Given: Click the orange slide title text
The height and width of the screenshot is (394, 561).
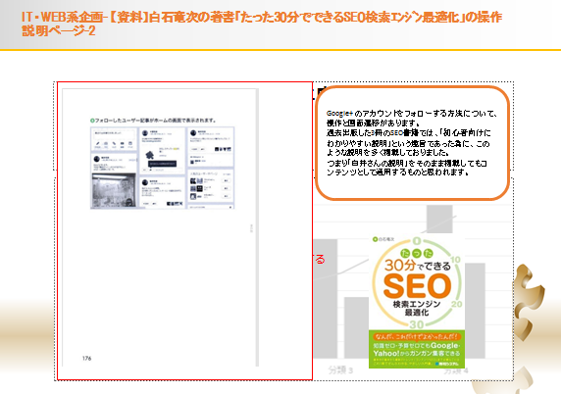Looking at the screenshot, I should 262,24.
